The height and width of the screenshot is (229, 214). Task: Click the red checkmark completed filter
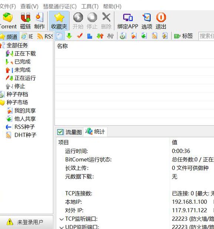coord(79,36)
